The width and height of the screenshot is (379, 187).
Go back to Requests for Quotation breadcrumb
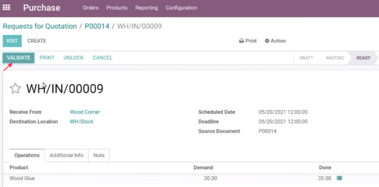point(39,26)
